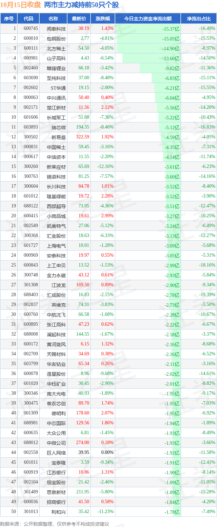The image size is (217, 527).
Task: Click the 涨跌幅 column header
Action: [x=103, y=19]
